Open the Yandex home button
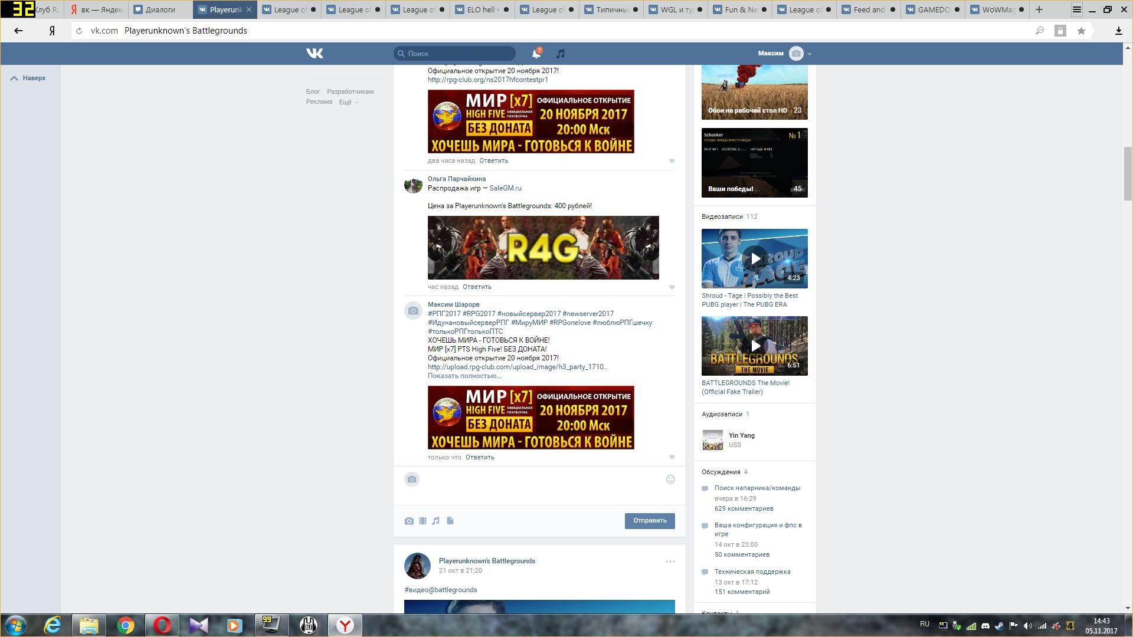 [52, 31]
